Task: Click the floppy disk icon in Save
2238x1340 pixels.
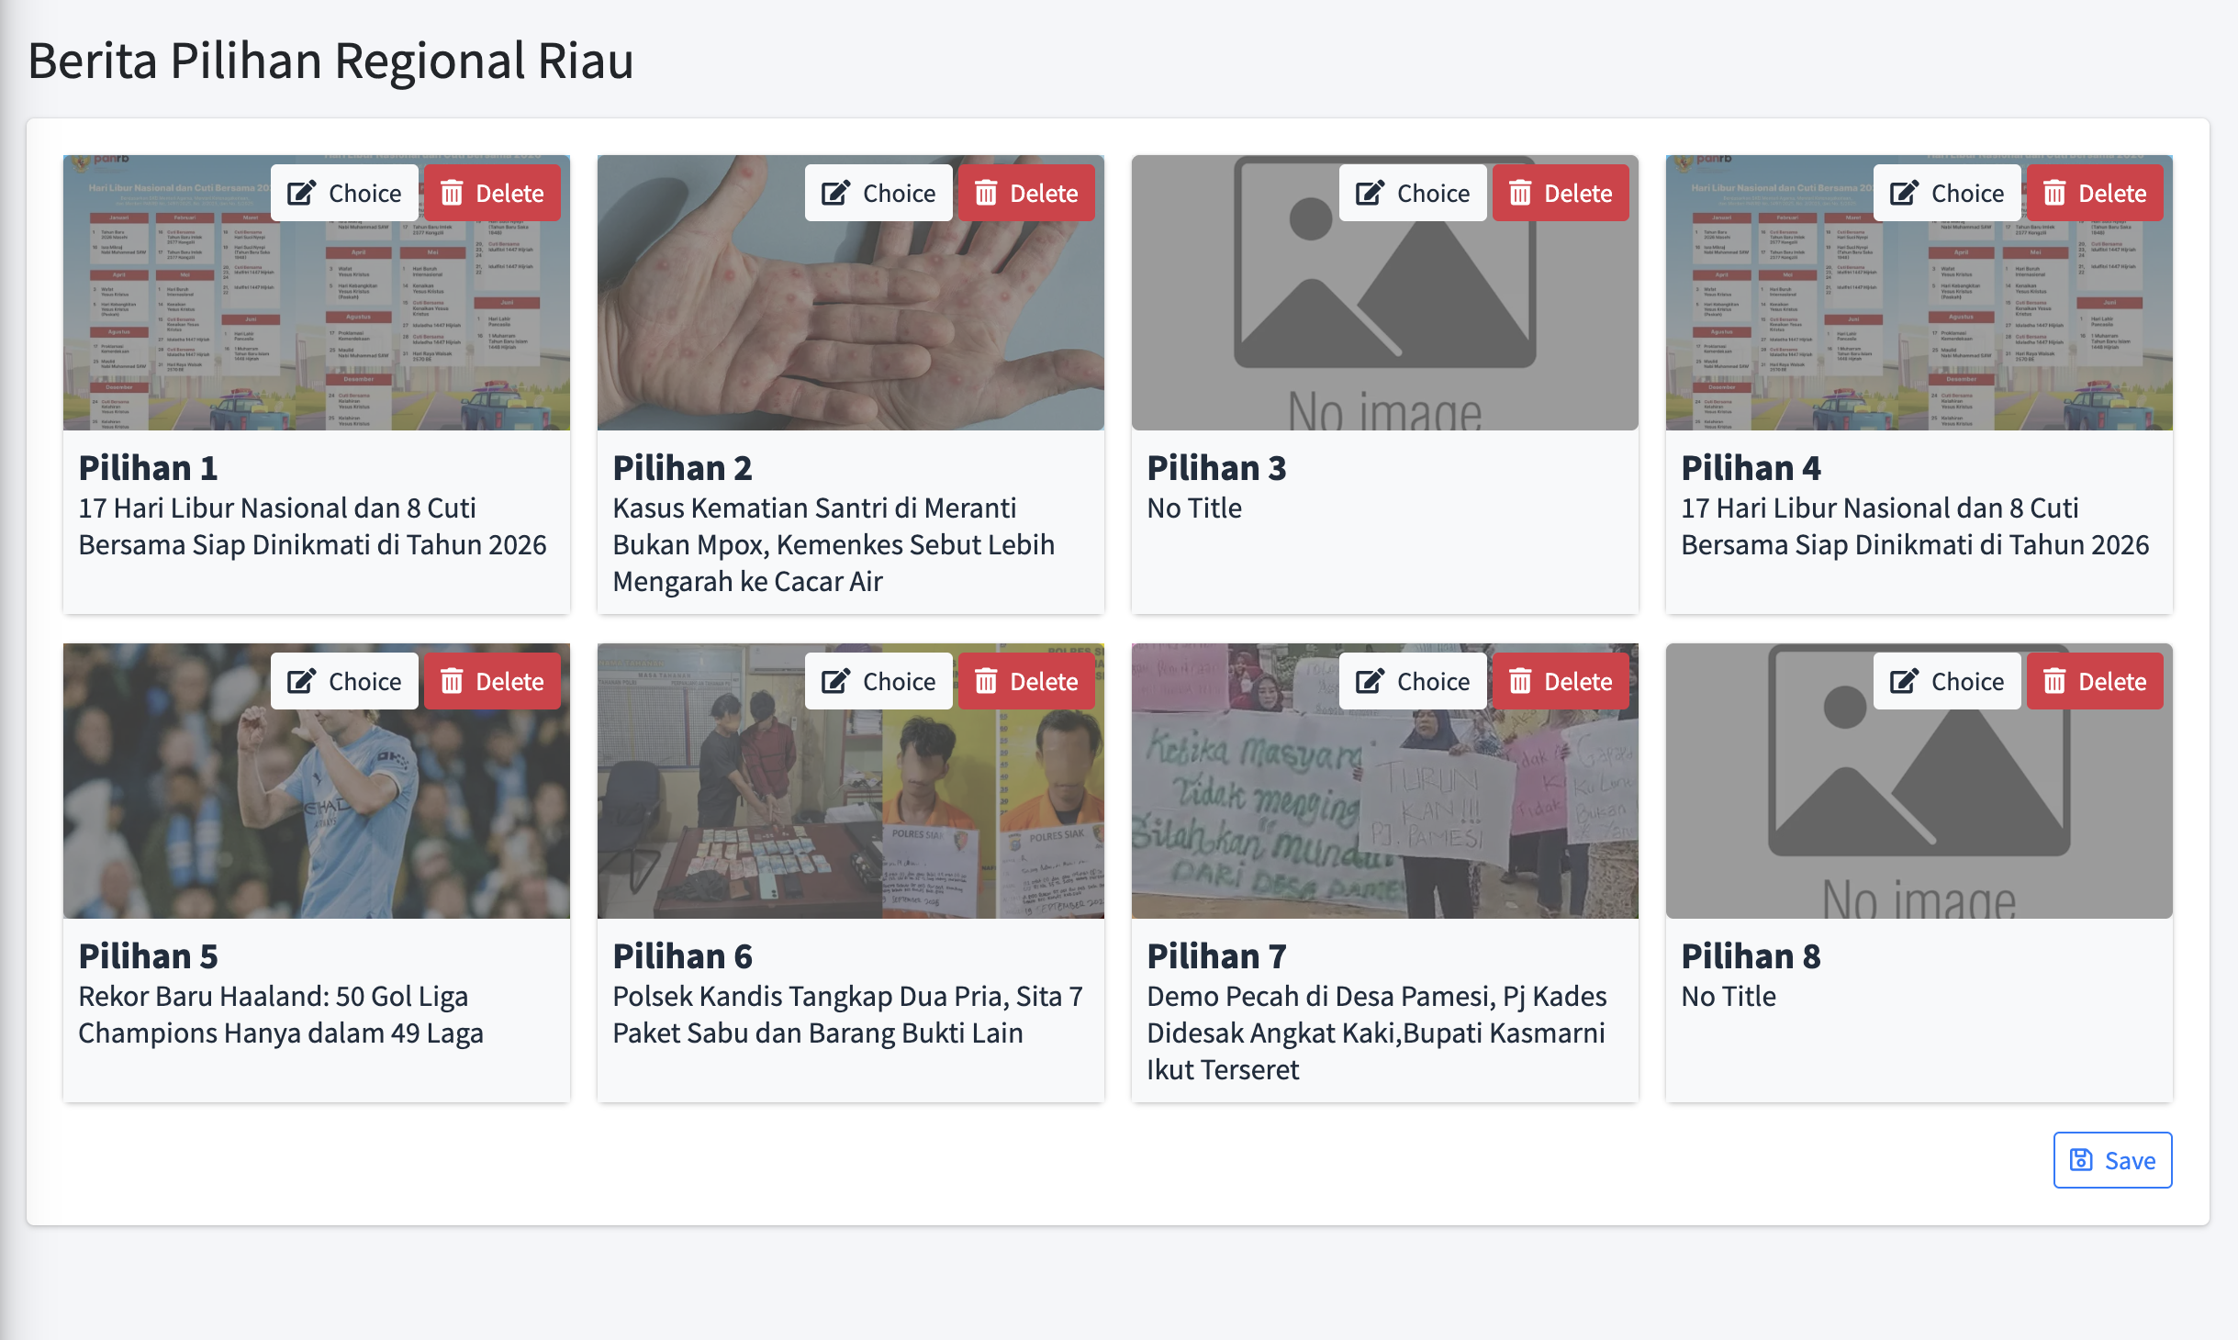Action: [x=2081, y=1160]
